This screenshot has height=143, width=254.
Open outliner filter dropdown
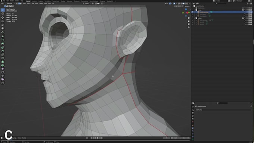tap(248, 3)
